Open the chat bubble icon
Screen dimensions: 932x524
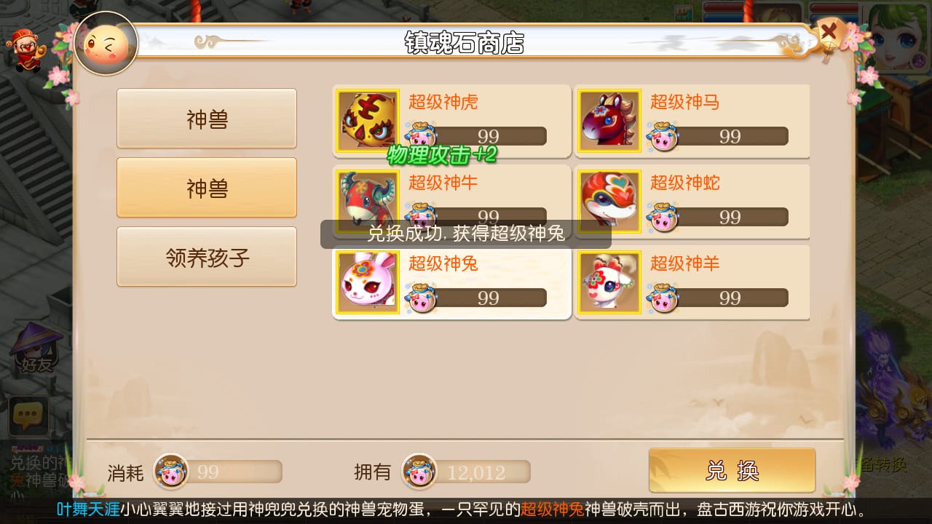pyautogui.click(x=28, y=416)
